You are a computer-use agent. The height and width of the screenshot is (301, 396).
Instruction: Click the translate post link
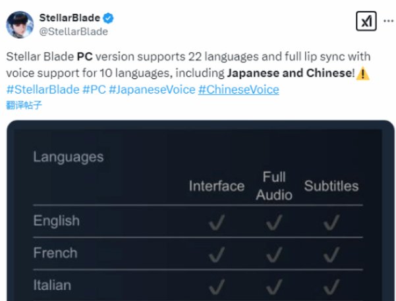point(24,104)
